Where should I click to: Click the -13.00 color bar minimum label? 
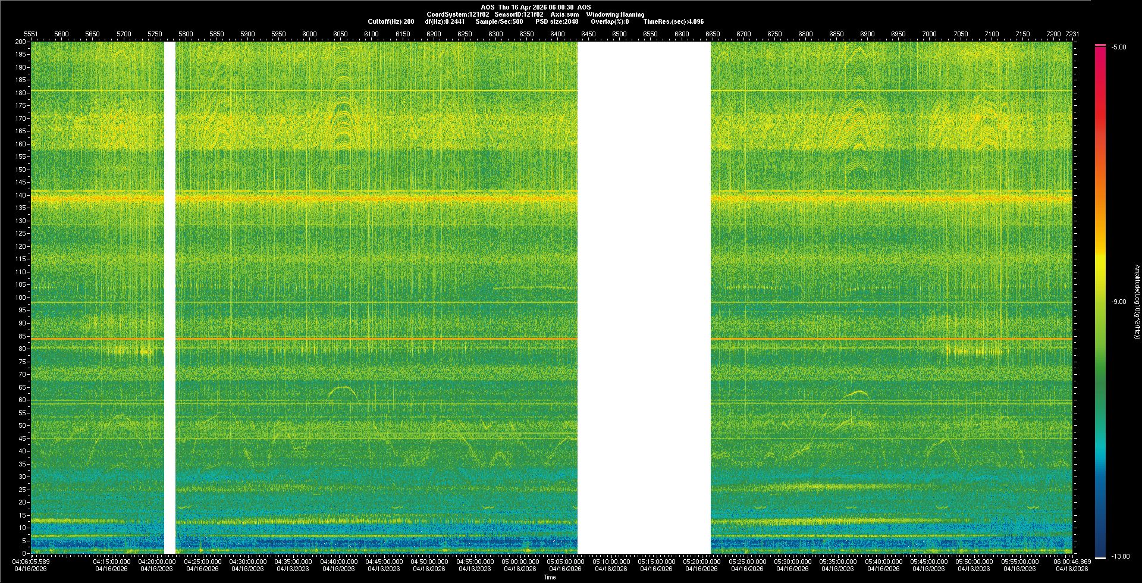[x=1120, y=557]
